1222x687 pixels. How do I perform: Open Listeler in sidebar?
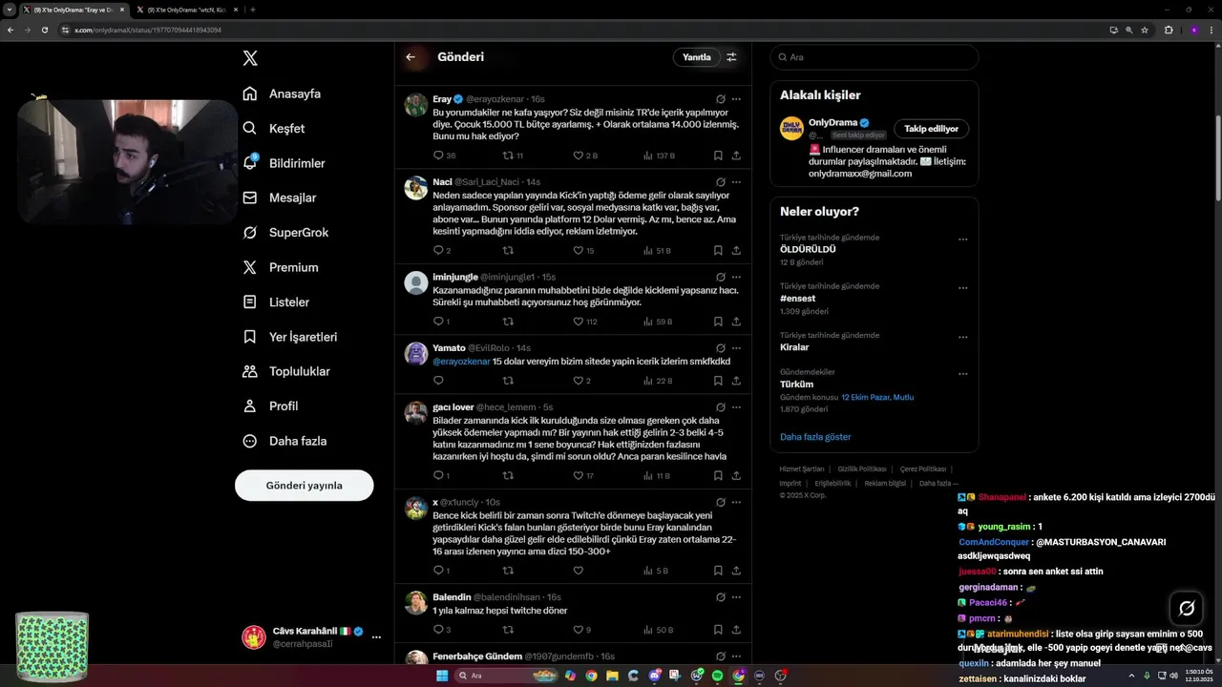pos(276,302)
